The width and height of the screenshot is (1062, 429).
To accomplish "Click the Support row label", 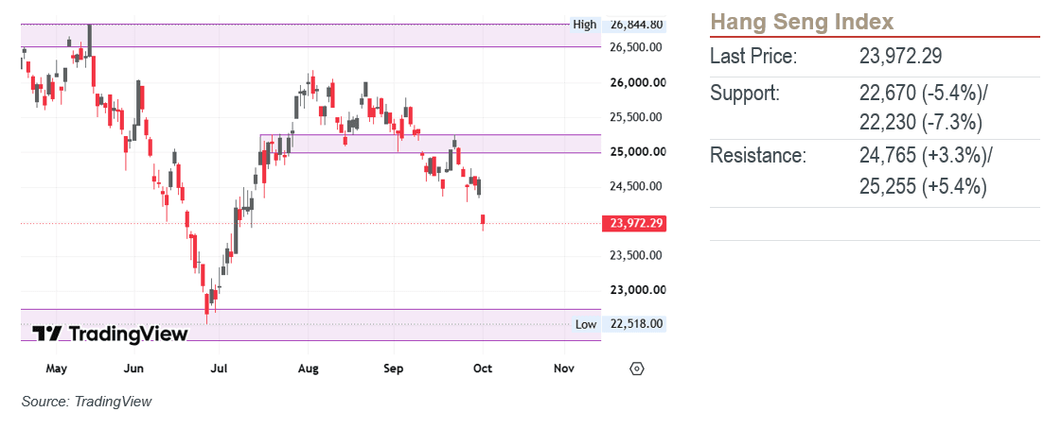I will [745, 93].
